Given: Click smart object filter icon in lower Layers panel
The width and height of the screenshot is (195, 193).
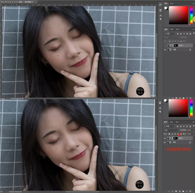Looking at the screenshot, I should pos(190,126).
